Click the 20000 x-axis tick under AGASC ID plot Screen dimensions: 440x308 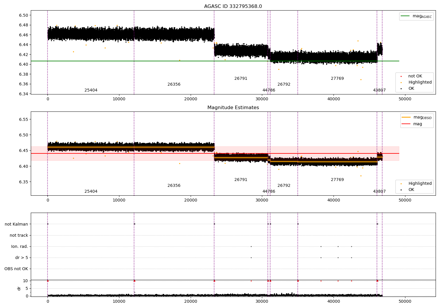(191, 99)
